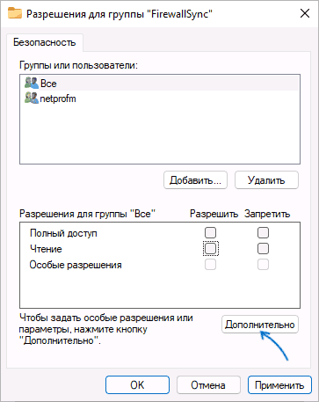
Task: Switch to the Безопасность tab
Action: [45, 42]
